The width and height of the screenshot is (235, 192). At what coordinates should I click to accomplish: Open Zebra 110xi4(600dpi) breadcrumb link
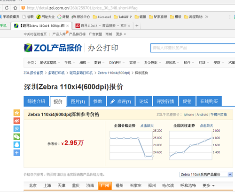[x=114, y=73]
